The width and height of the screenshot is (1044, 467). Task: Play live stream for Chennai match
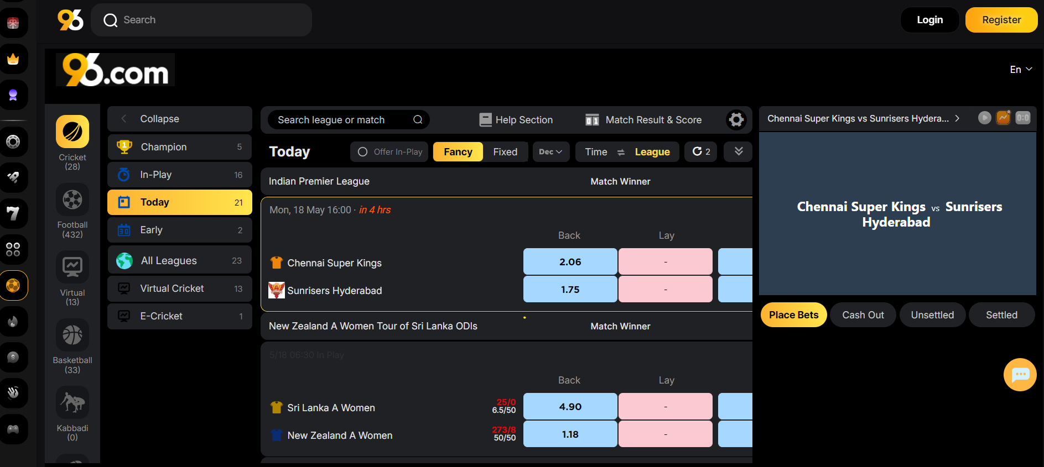click(985, 118)
